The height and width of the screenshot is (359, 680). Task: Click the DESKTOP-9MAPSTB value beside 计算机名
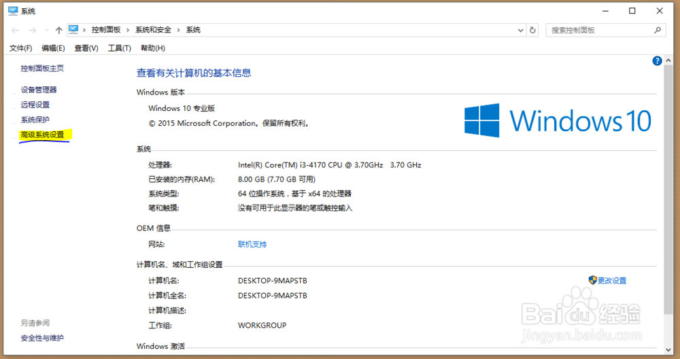click(x=273, y=281)
